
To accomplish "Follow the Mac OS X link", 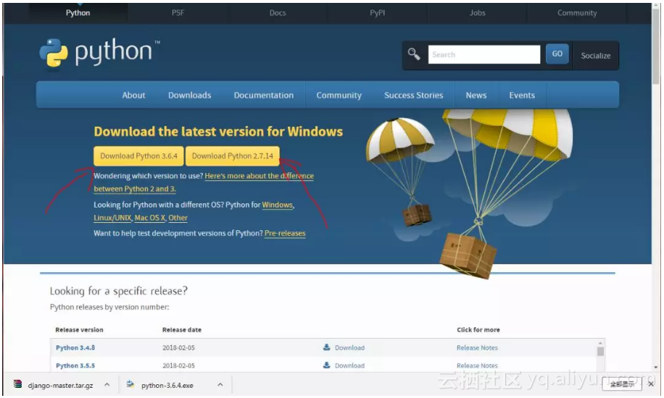I will [x=149, y=218].
